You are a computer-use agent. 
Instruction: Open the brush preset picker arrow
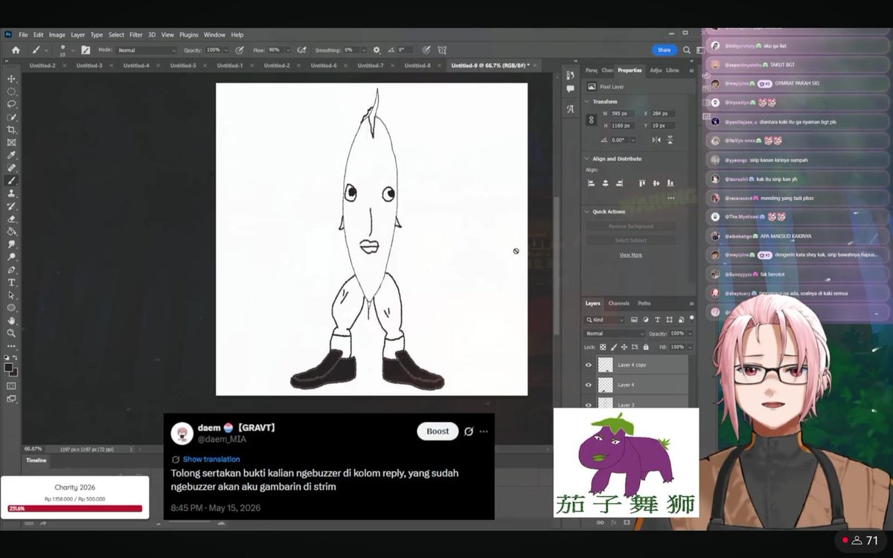click(x=72, y=50)
